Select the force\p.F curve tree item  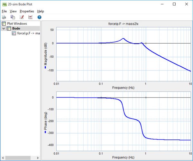point(29,33)
